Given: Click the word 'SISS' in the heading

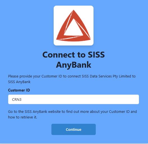Looking at the screenshot, I should click(96, 55).
